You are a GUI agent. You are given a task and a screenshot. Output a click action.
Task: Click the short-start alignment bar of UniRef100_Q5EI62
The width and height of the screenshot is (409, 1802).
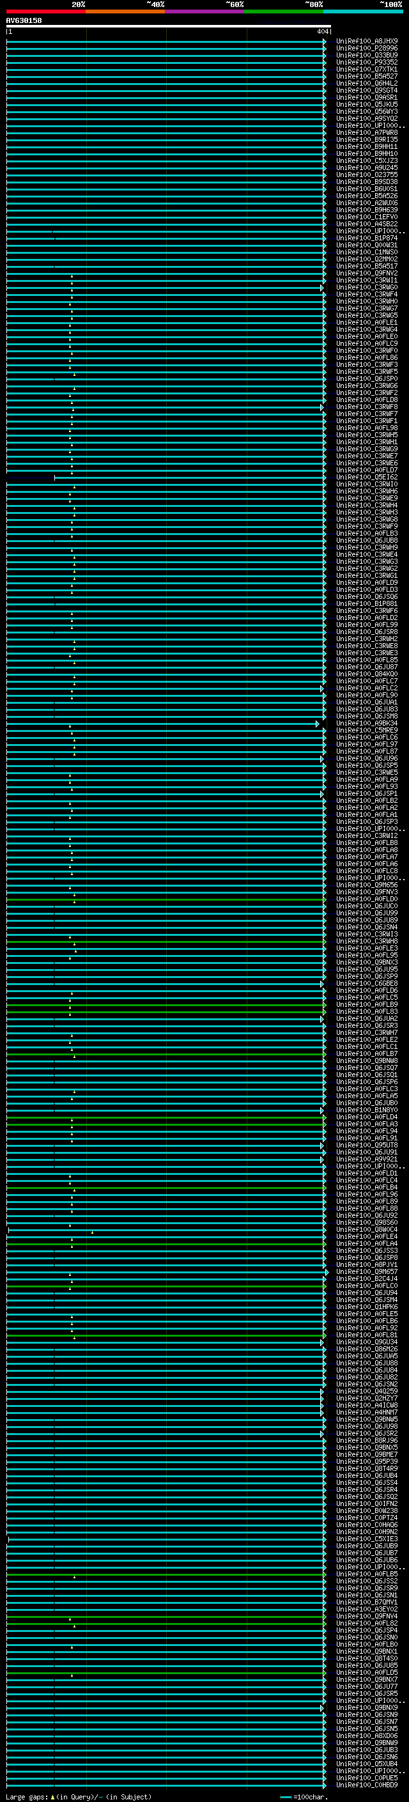190,478
